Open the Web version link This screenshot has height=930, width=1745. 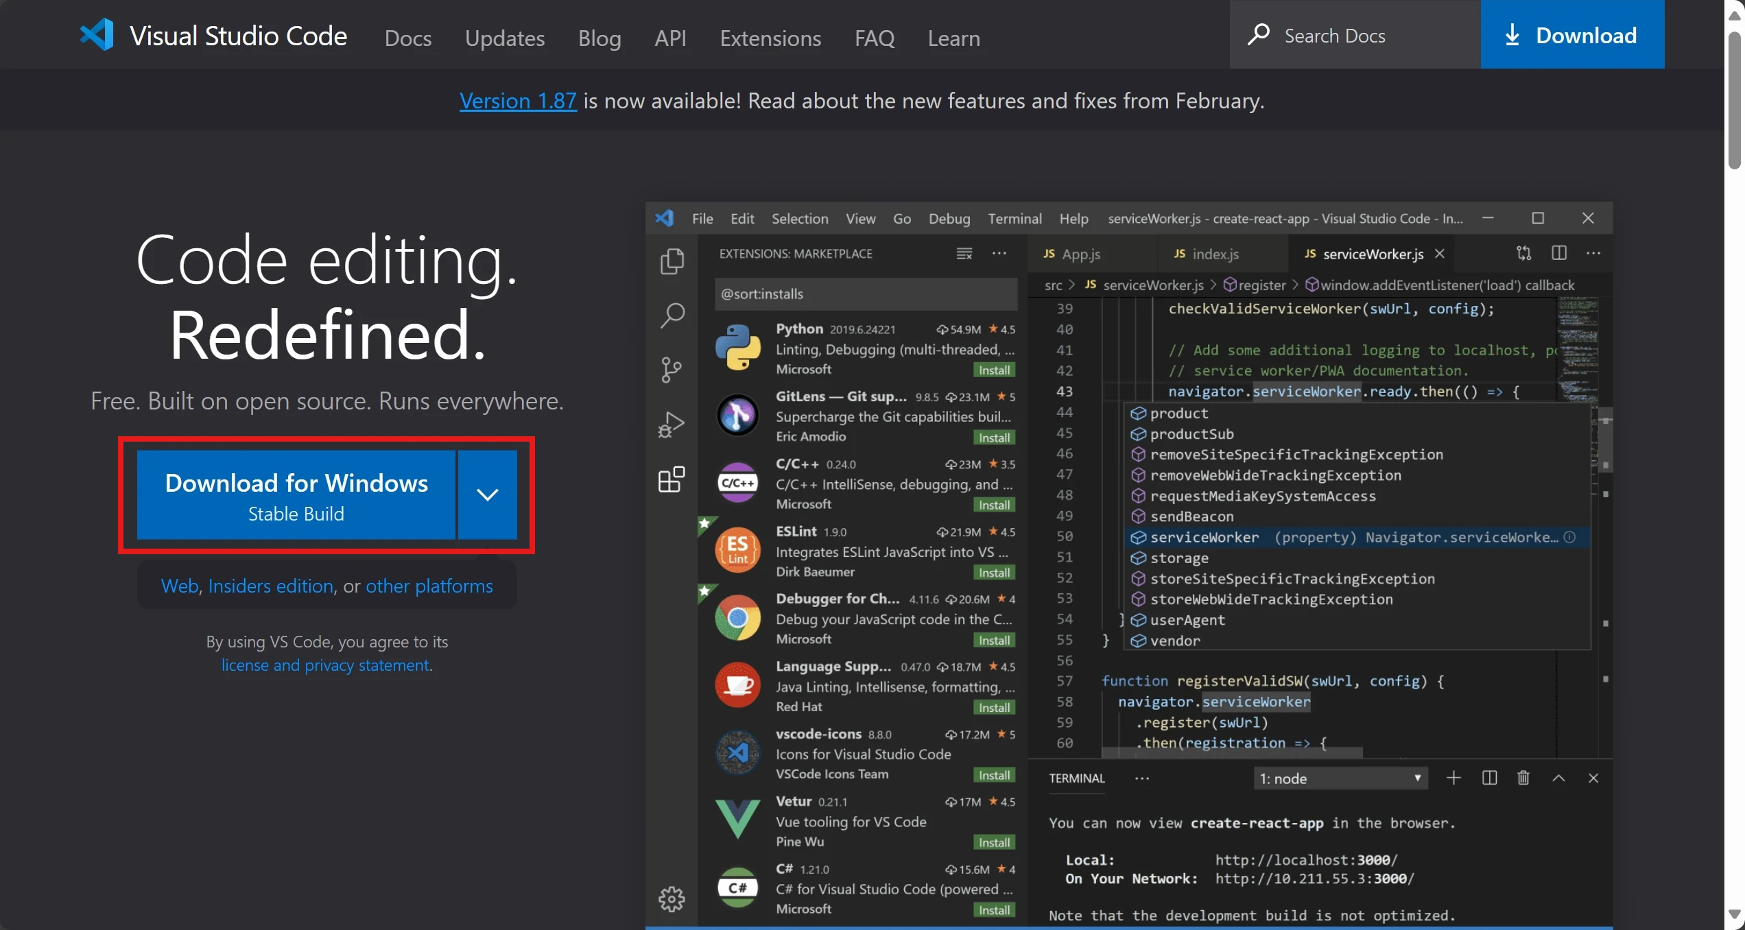(x=180, y=586)
